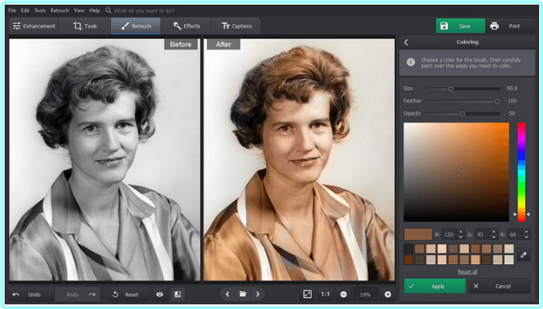Open the View menu
543x309 pixels.
79,10
